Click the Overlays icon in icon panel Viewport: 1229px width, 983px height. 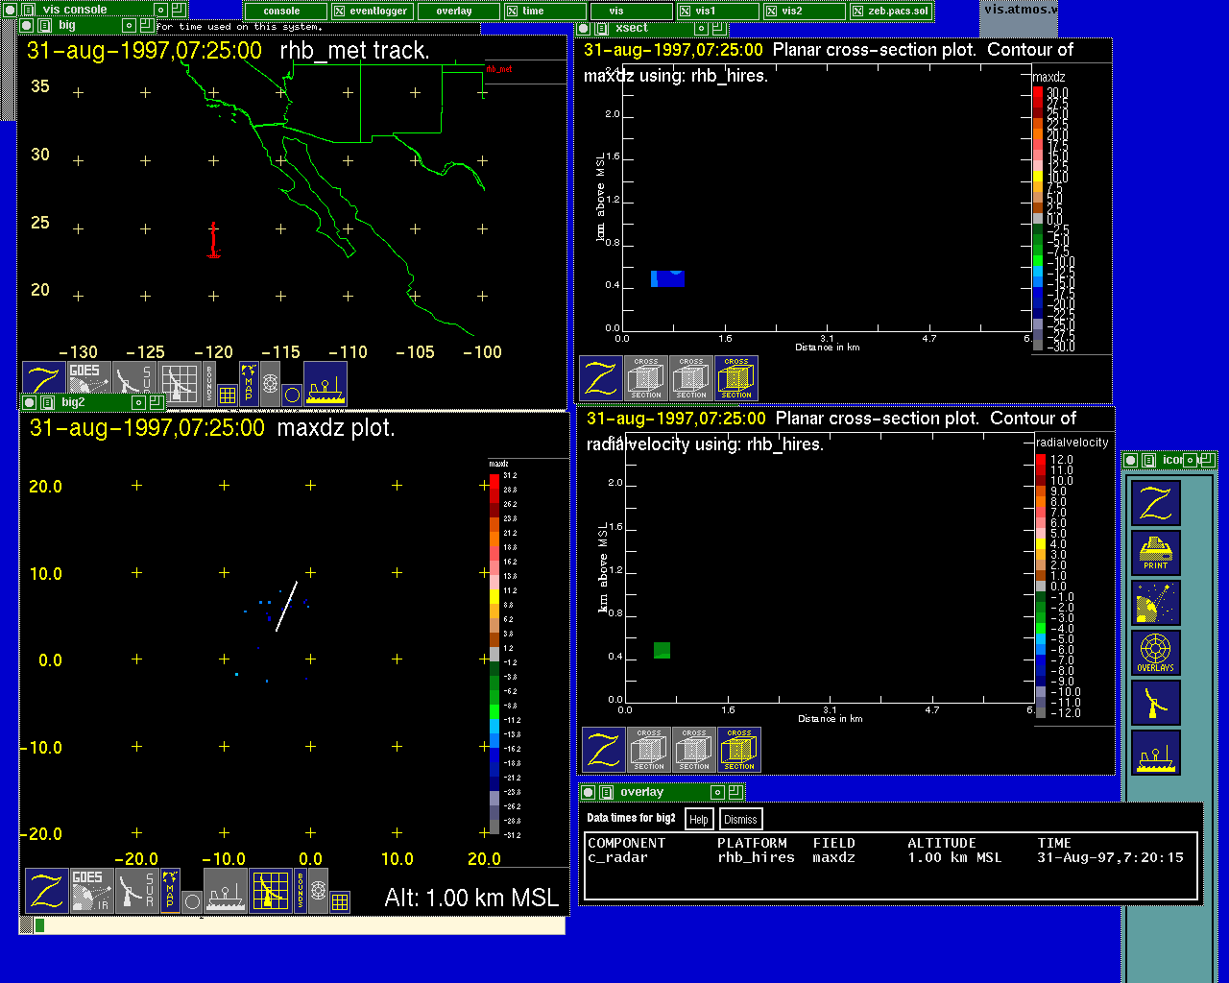point(1155,653)
